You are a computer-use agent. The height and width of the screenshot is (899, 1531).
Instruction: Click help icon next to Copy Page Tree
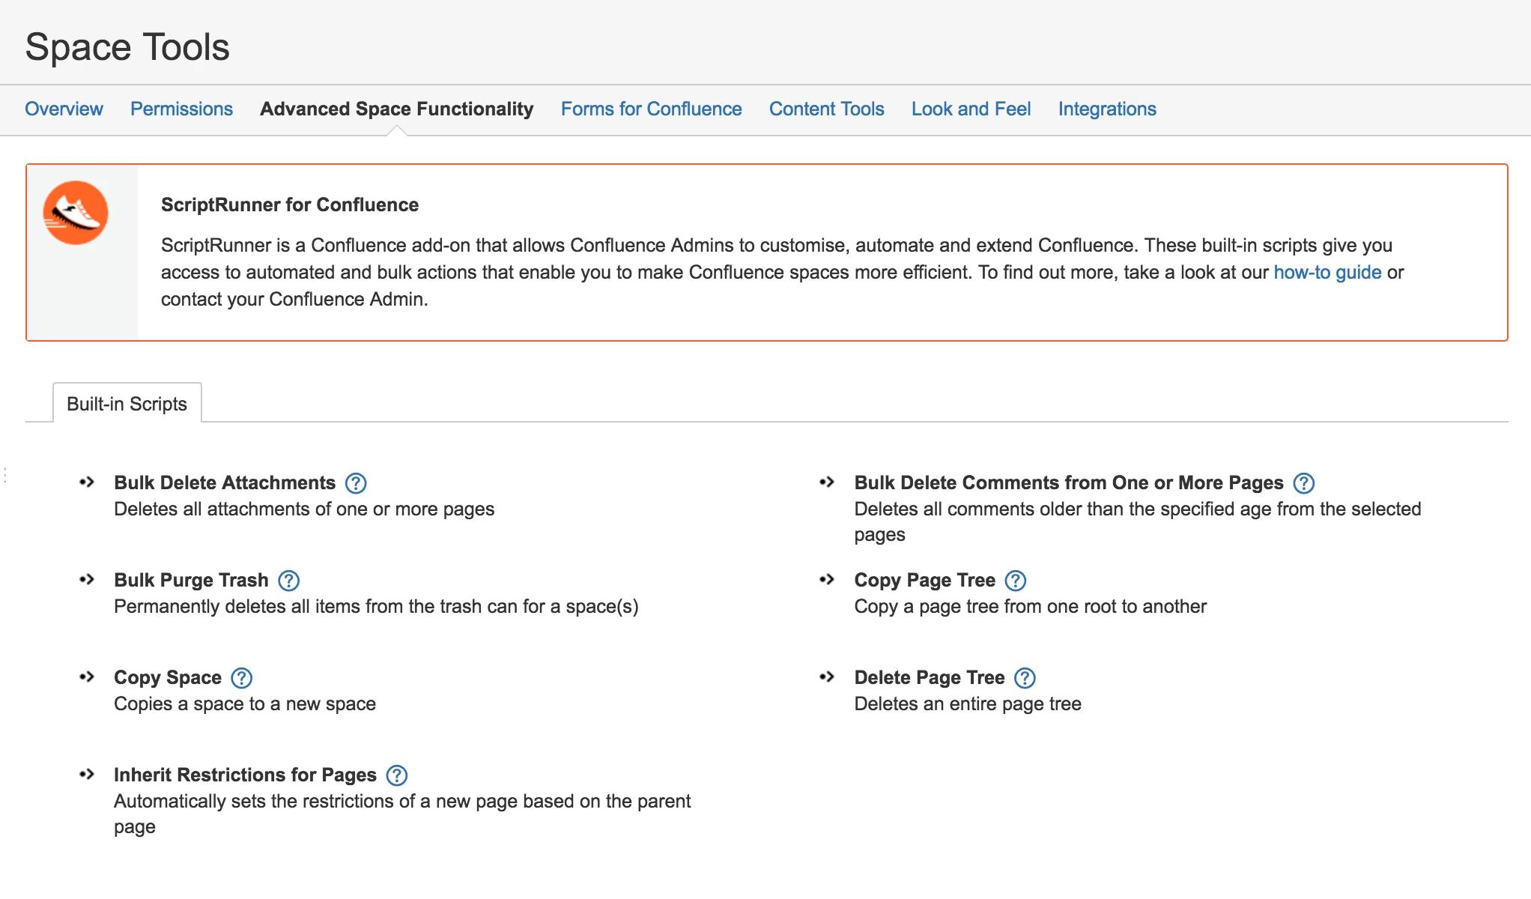(x=1015, y=581)
